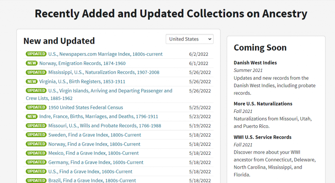Click the Recently Added and Updated Collections title
Screen dimensions: 335x183
tap(171, 13)
